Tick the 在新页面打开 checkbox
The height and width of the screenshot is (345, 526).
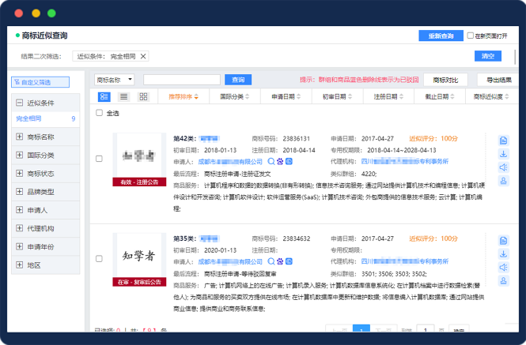point(471,36)
